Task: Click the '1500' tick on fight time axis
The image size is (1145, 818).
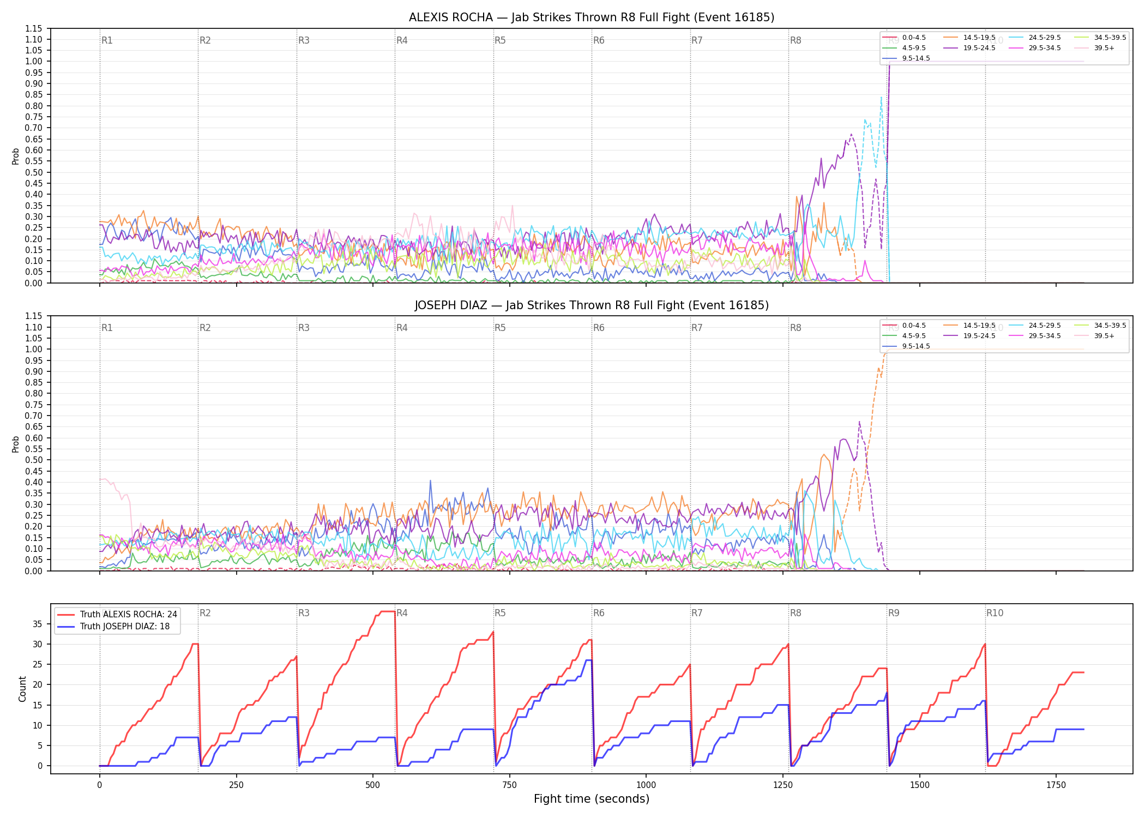Action: 920,785
